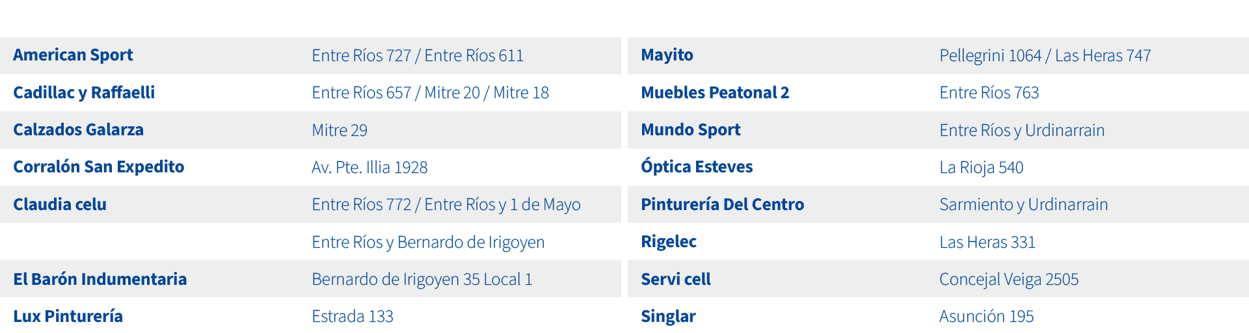This screenshot has width=1249, height=333.
Task: Click Corralón San Expedito store name
Action: tap(98, 166)
